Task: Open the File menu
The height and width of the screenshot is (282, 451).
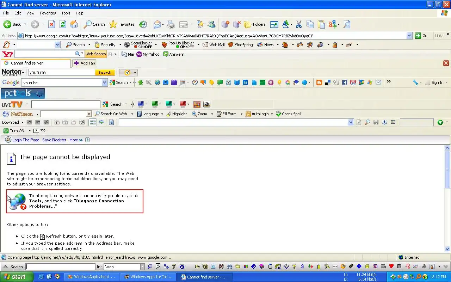Action: pos(6,13)
